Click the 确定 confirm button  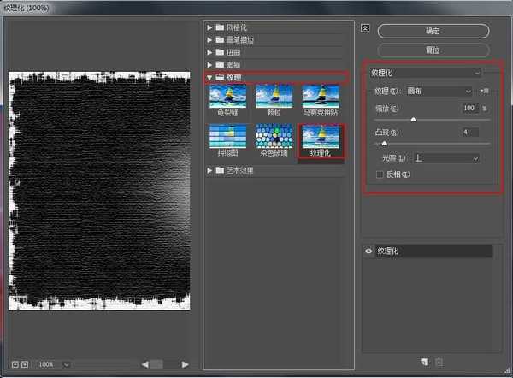point(433,30)
